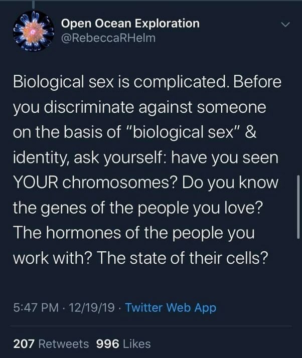Click the 5:47 PM timestamp
The width and height of the screenshot is (302, 358).
(33, 307)
